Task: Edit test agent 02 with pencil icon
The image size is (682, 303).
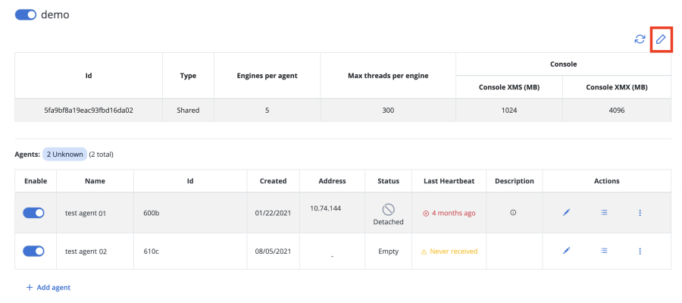Action: (x=566, y=251)
